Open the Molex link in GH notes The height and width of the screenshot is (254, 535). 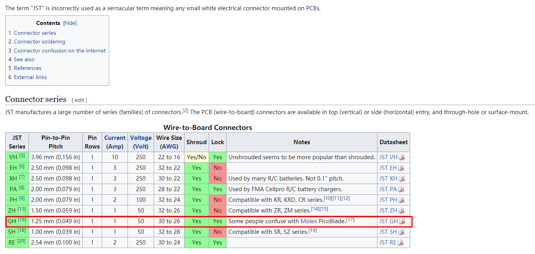point(309,221)
